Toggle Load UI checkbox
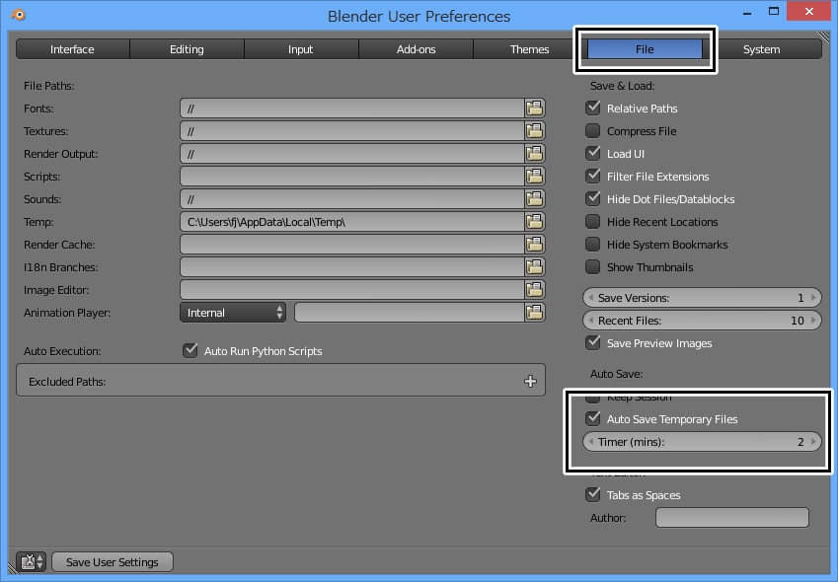Viewport: 838px width, 582px height. [592, 153]
